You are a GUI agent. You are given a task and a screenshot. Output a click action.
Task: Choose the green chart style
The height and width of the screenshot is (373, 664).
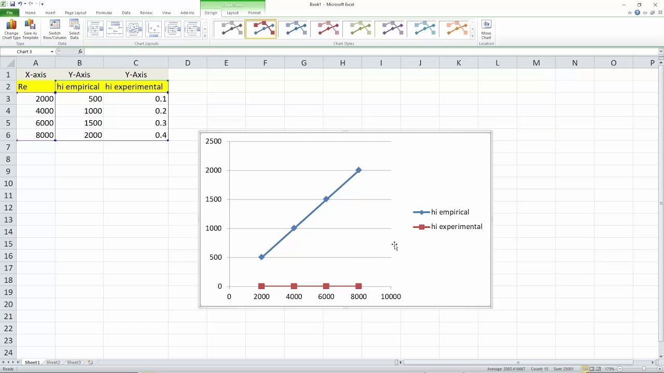(357, 29)
